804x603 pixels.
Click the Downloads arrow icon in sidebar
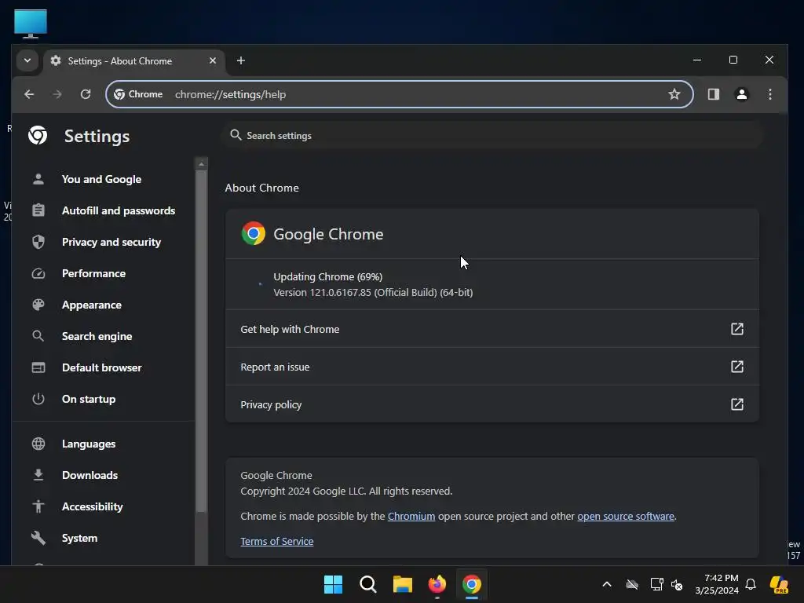38,475
